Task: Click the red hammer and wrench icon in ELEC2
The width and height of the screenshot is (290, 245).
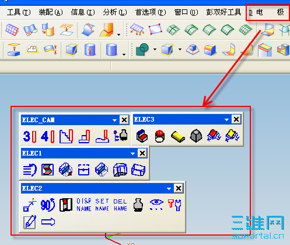Action: (174, 205)
